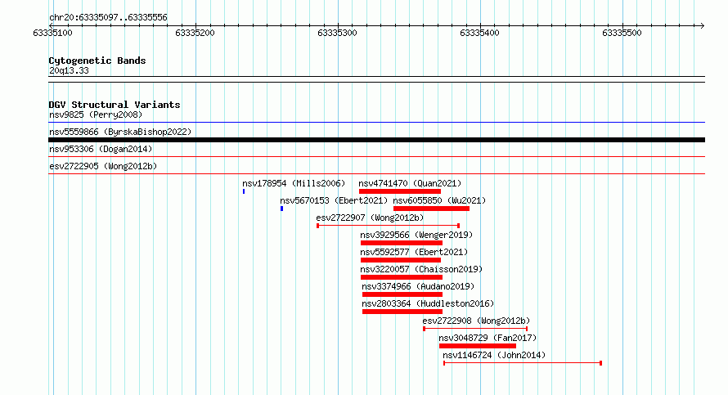Click the red bar under nsv5592577

coord(401,260)
